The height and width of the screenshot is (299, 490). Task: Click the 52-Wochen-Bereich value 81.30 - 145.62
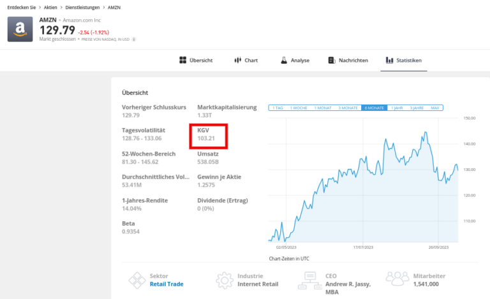(x=140, y=162)
